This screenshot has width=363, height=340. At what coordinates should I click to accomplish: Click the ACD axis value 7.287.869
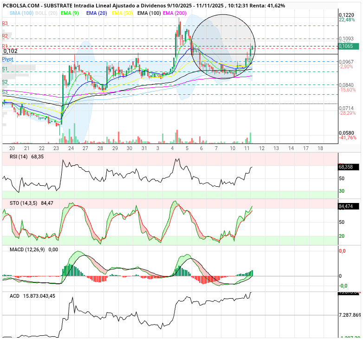coord(350,315)
